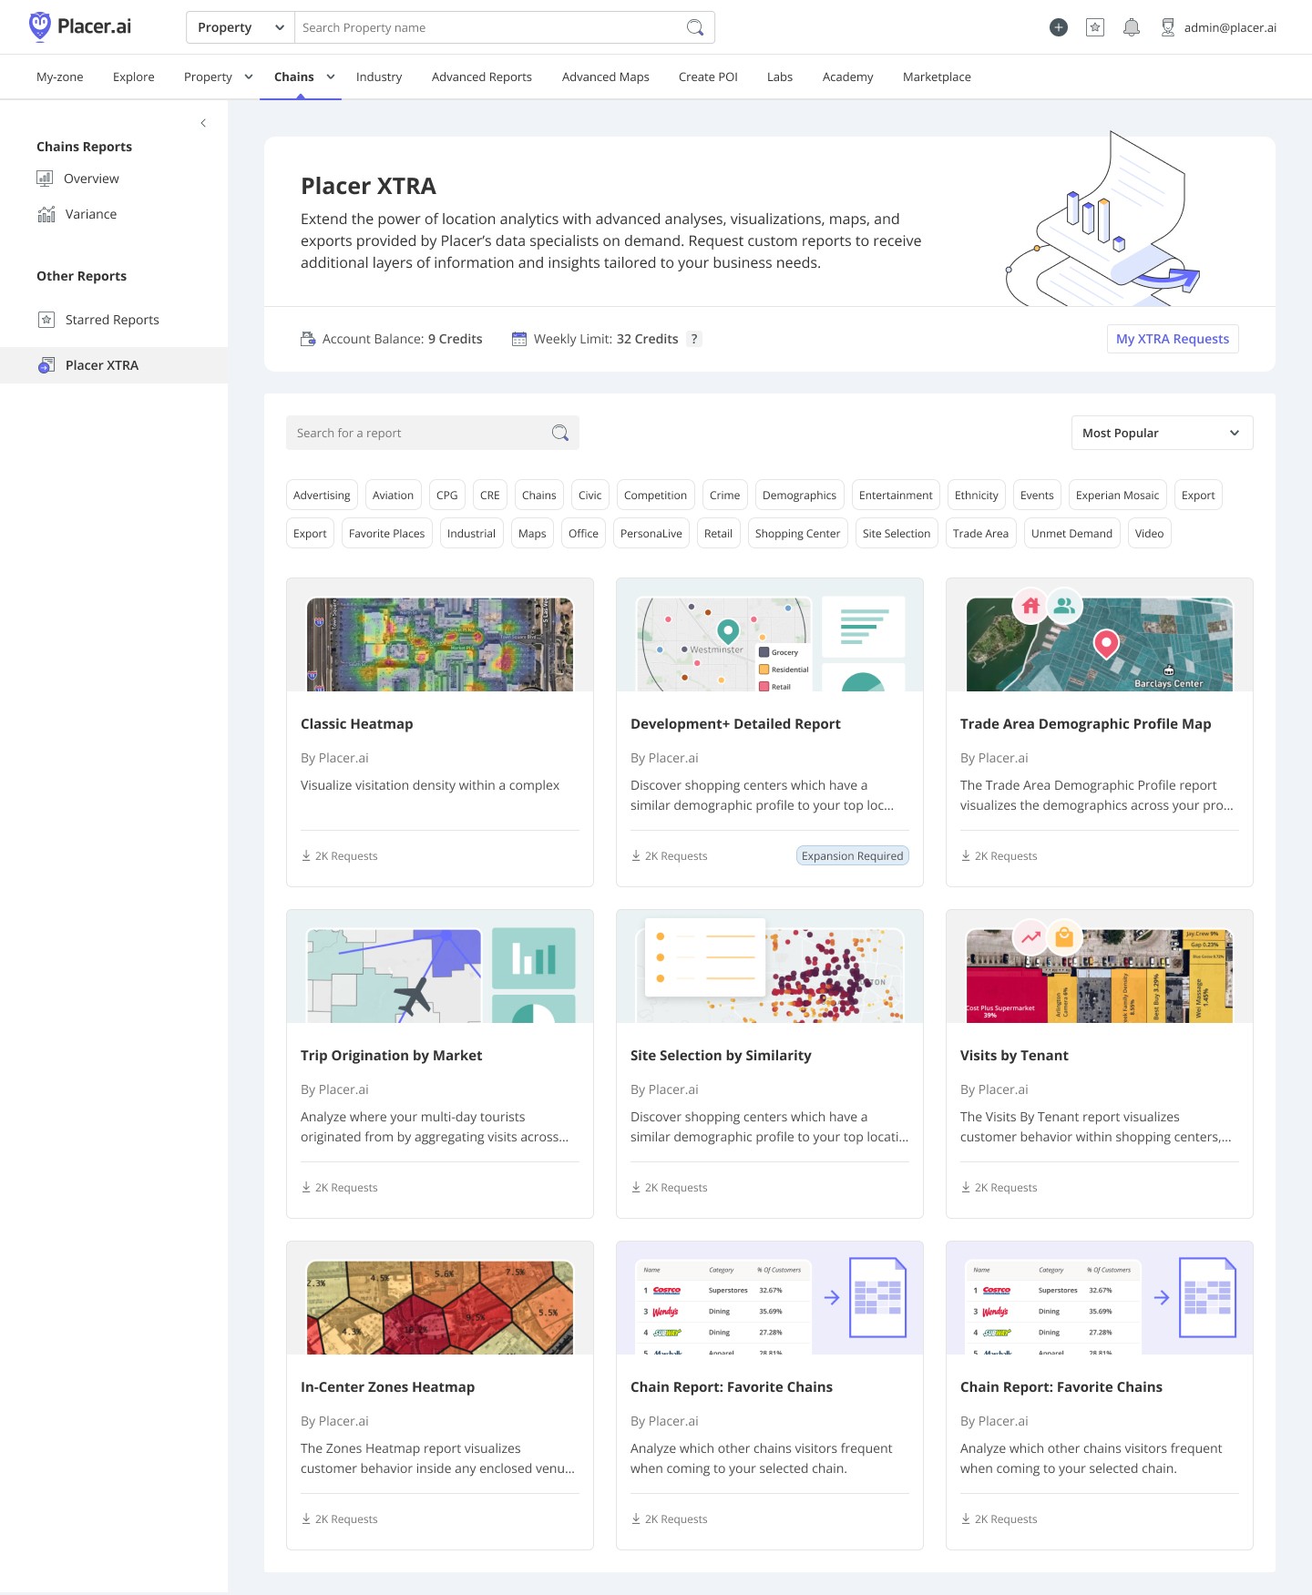This screenshot has height=1595, width=1312.
Task: Expand the Chains nav chevron
Action: point(331,77)
